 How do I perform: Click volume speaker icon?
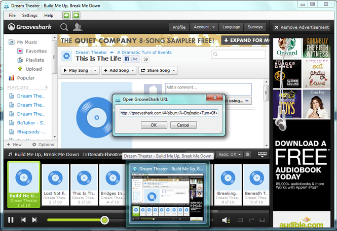pos(226,220)
